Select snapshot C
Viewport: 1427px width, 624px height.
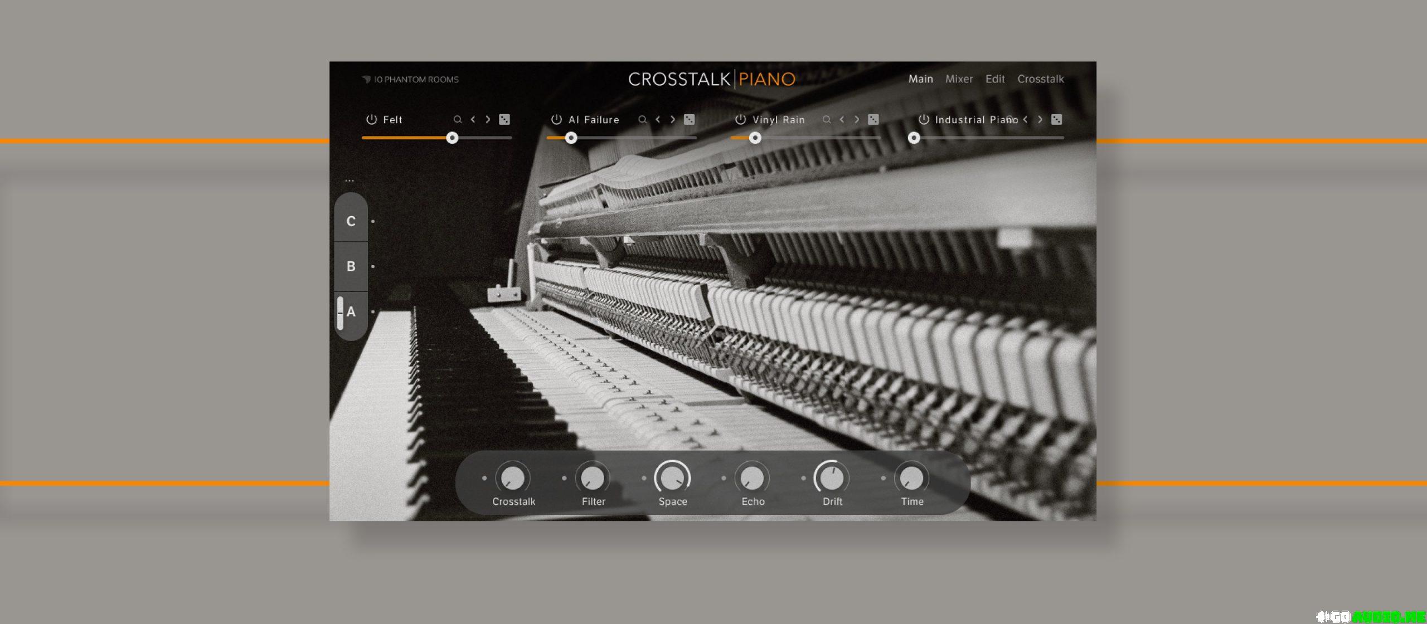(x=351, y=221)
